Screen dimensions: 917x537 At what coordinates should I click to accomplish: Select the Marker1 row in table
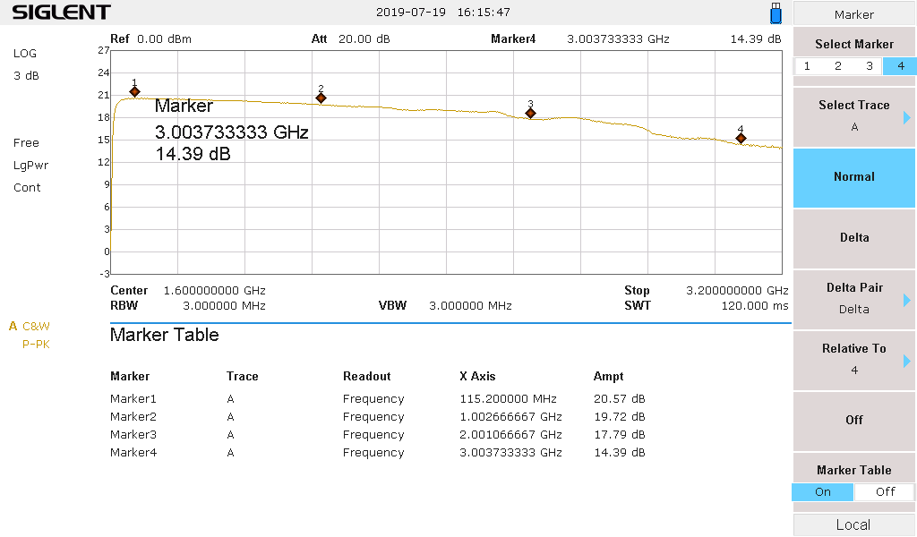(x=377, y=399)
